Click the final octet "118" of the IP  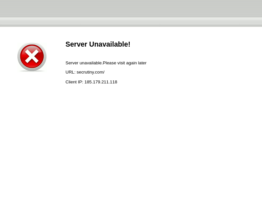(x=113, y=82)
